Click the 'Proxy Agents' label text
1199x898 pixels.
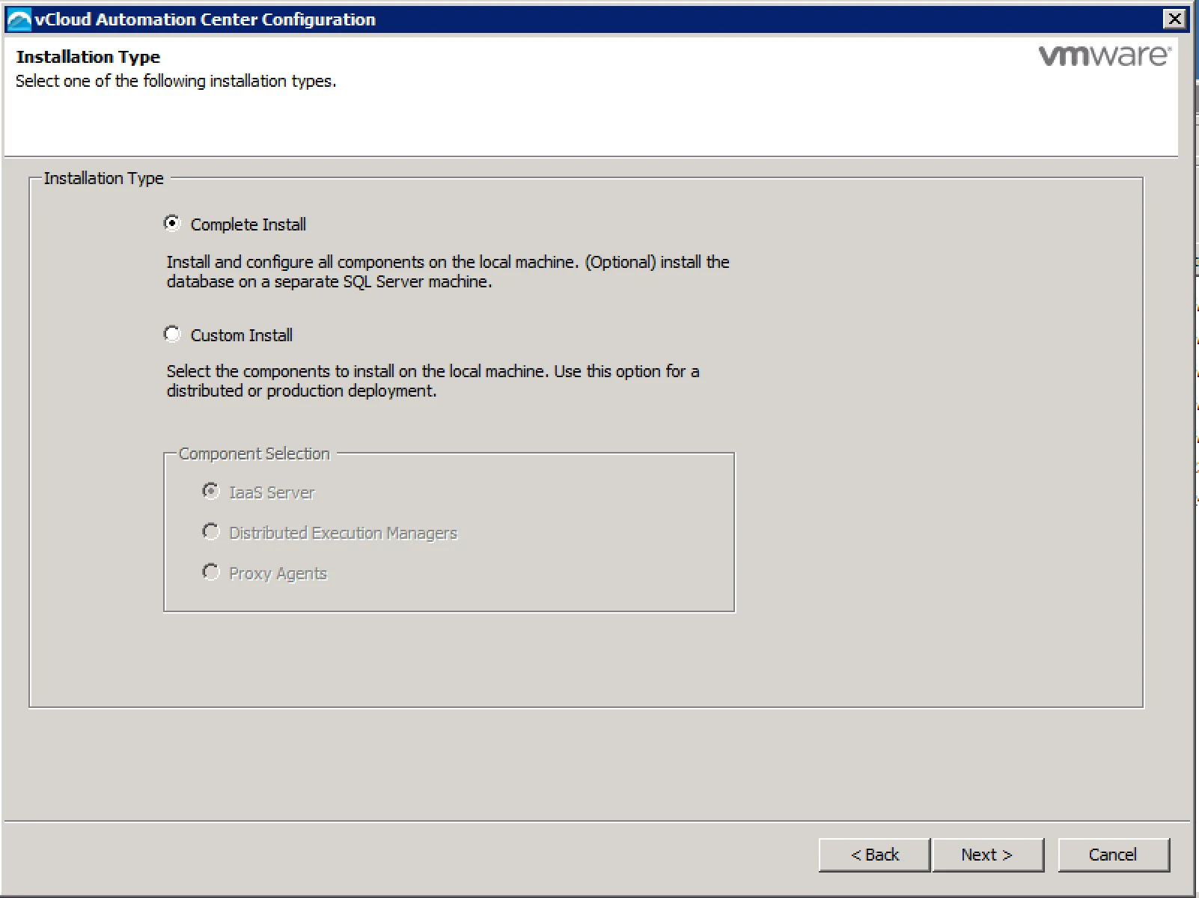click(x=278, y=573)
